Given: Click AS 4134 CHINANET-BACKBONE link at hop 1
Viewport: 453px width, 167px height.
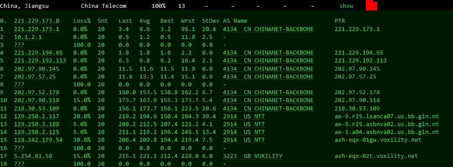Looking at the screenshot, I should pyautogui.click(x=268, y=29).
